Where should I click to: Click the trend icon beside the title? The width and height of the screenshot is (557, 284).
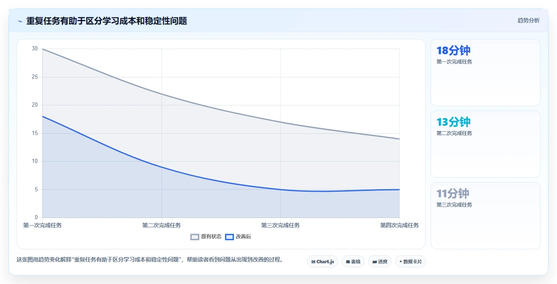20,21
